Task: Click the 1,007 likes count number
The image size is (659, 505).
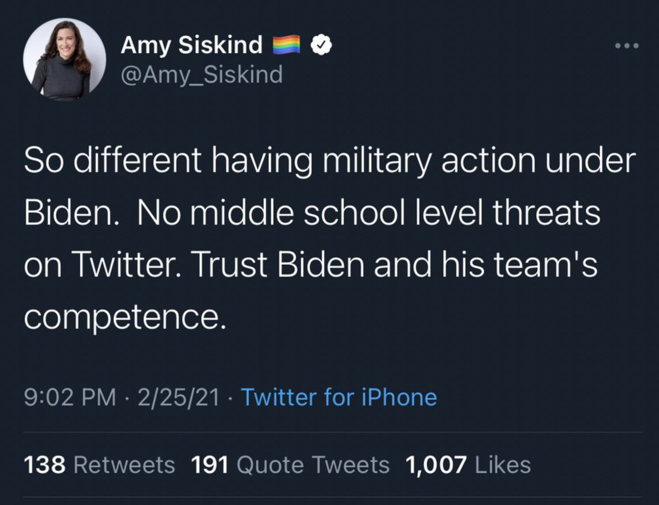Action: tap(436, 465)
